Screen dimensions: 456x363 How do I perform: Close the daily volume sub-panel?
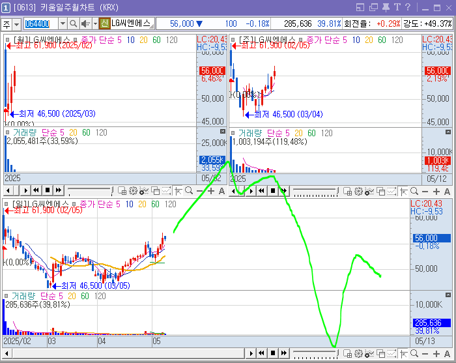[x=448, y=295]
